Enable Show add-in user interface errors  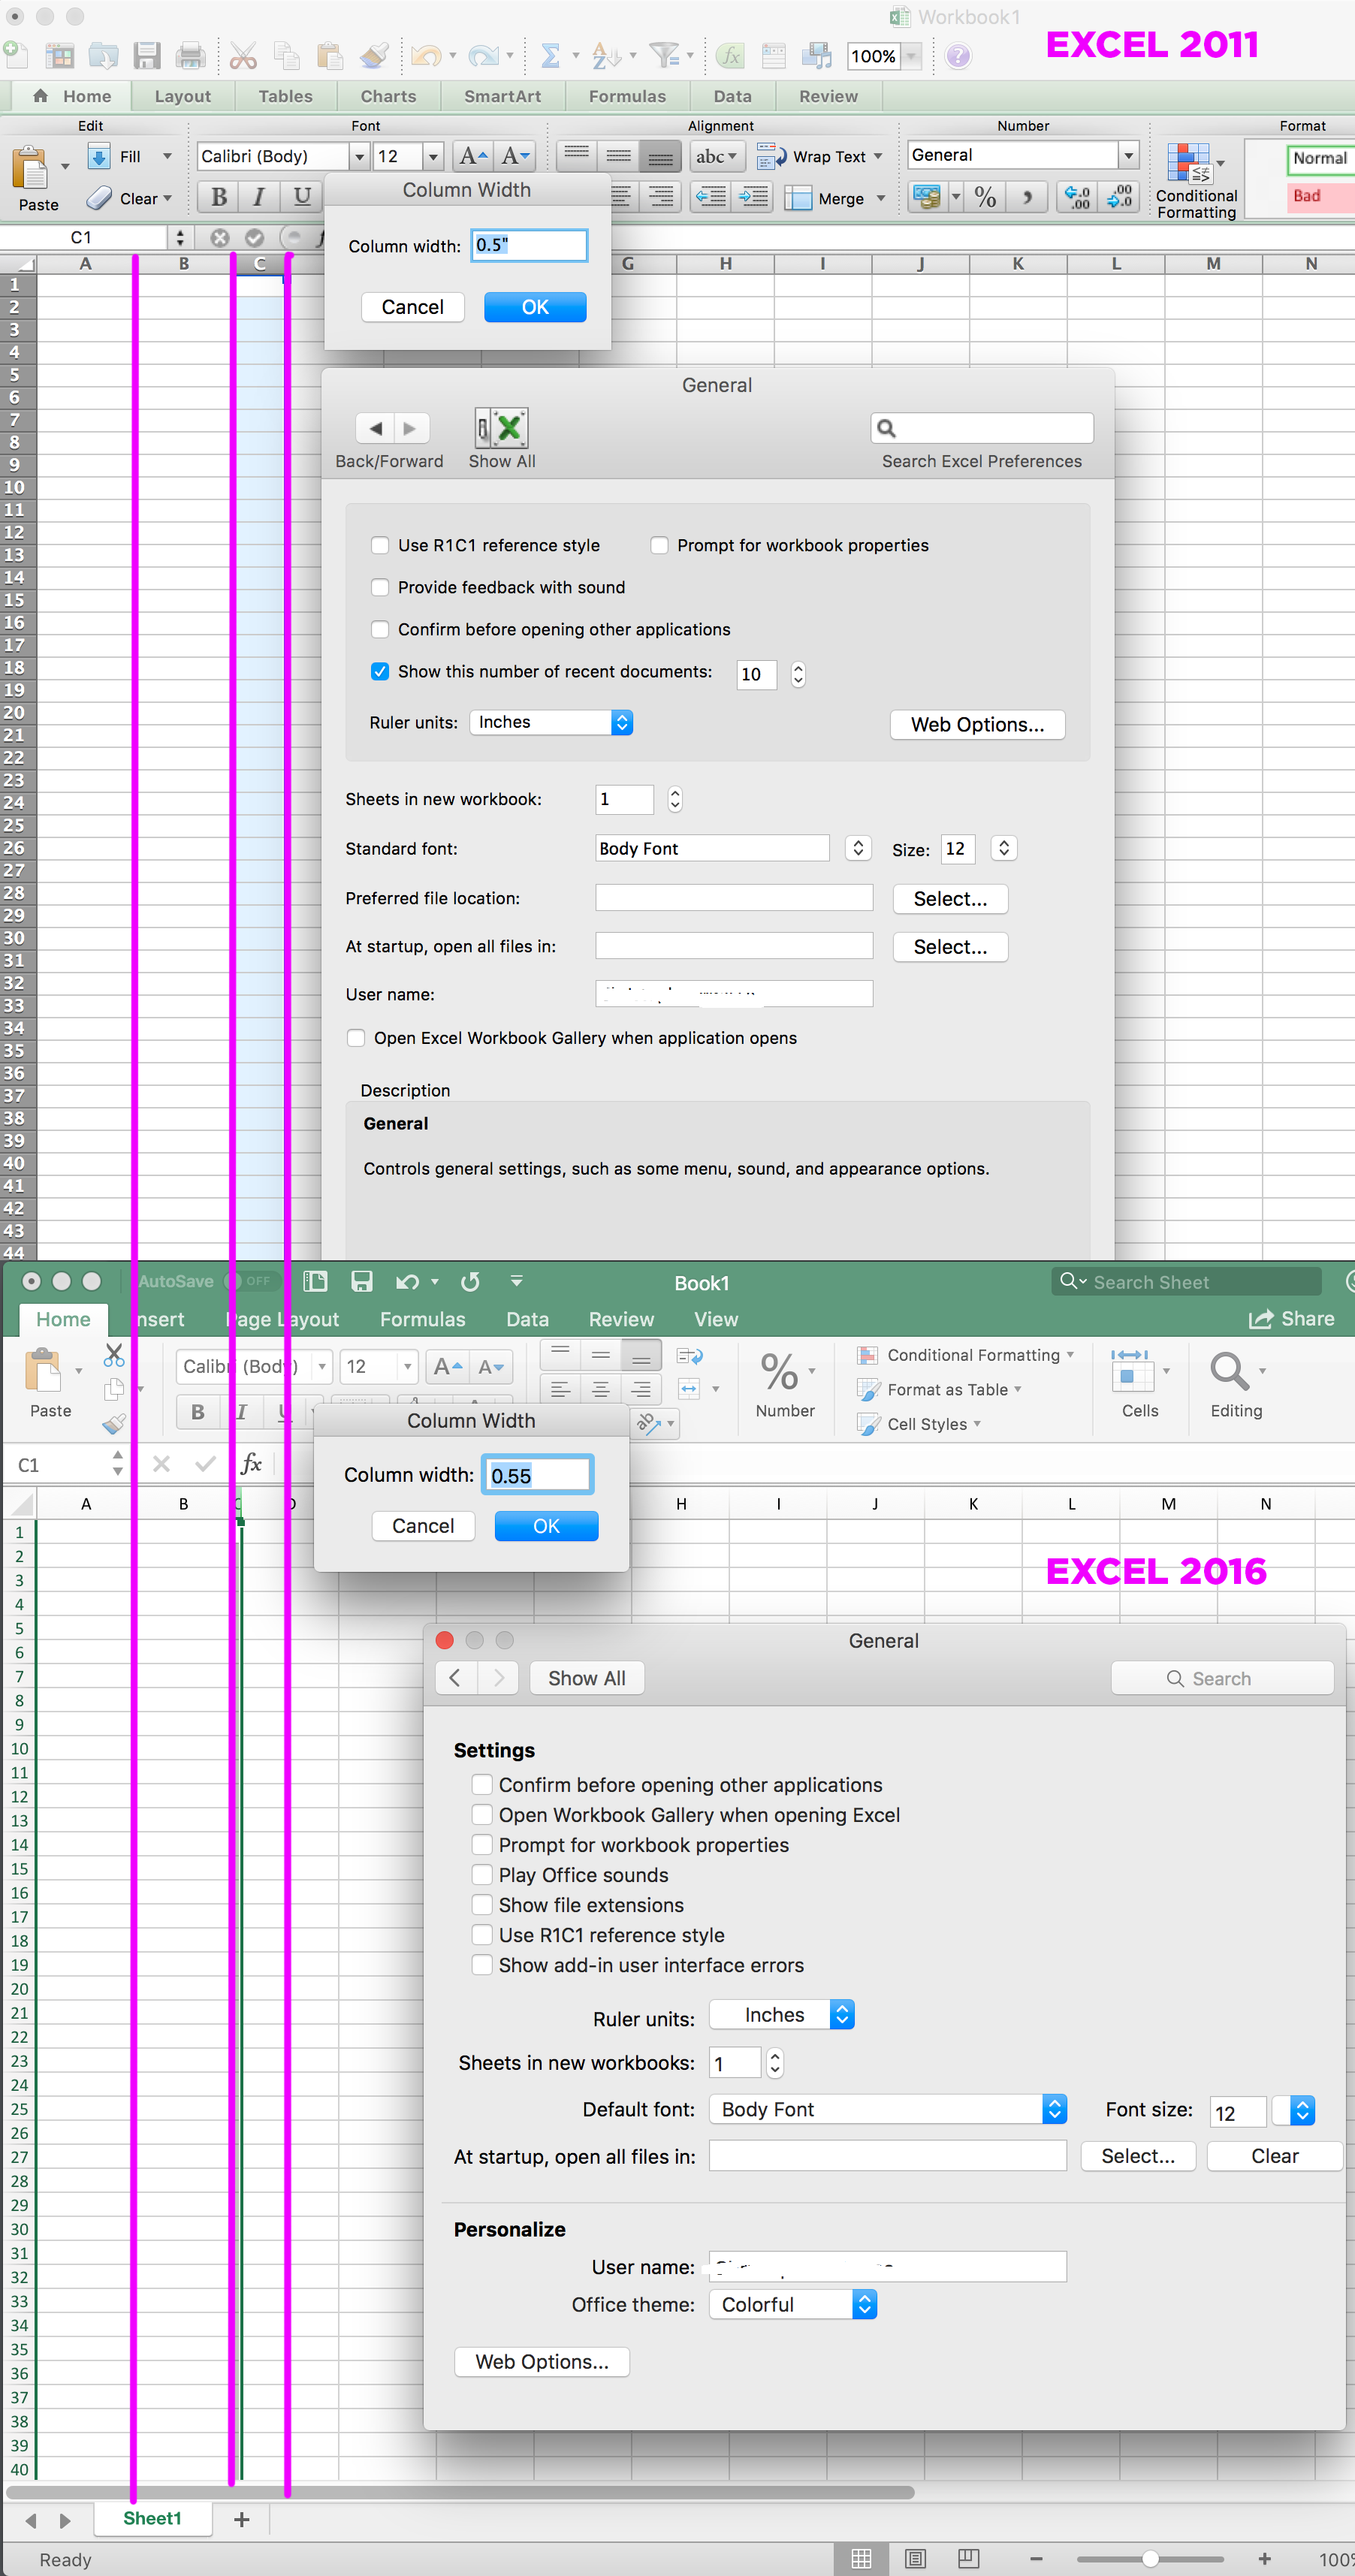[482, 1965]
